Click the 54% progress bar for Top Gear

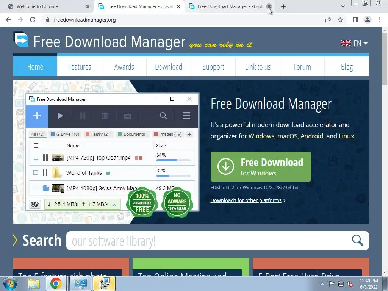(x=174, y=160)
